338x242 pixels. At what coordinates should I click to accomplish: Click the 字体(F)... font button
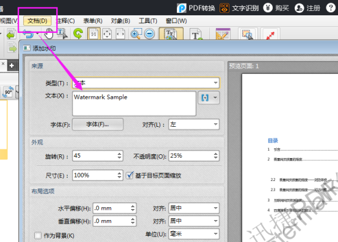[x=98, y=124]
